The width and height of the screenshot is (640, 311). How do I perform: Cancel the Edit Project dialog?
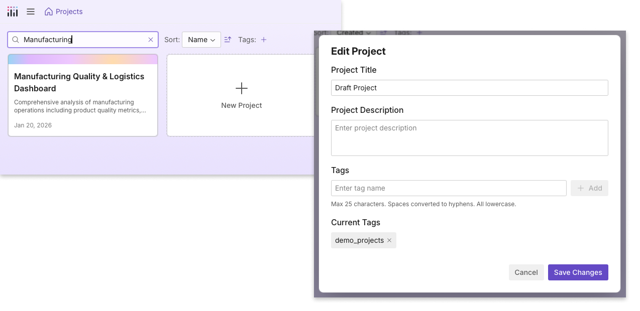point(526,272)
